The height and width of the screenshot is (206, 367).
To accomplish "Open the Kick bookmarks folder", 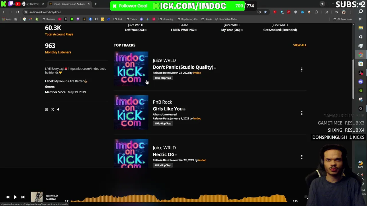I will [118, 19].
